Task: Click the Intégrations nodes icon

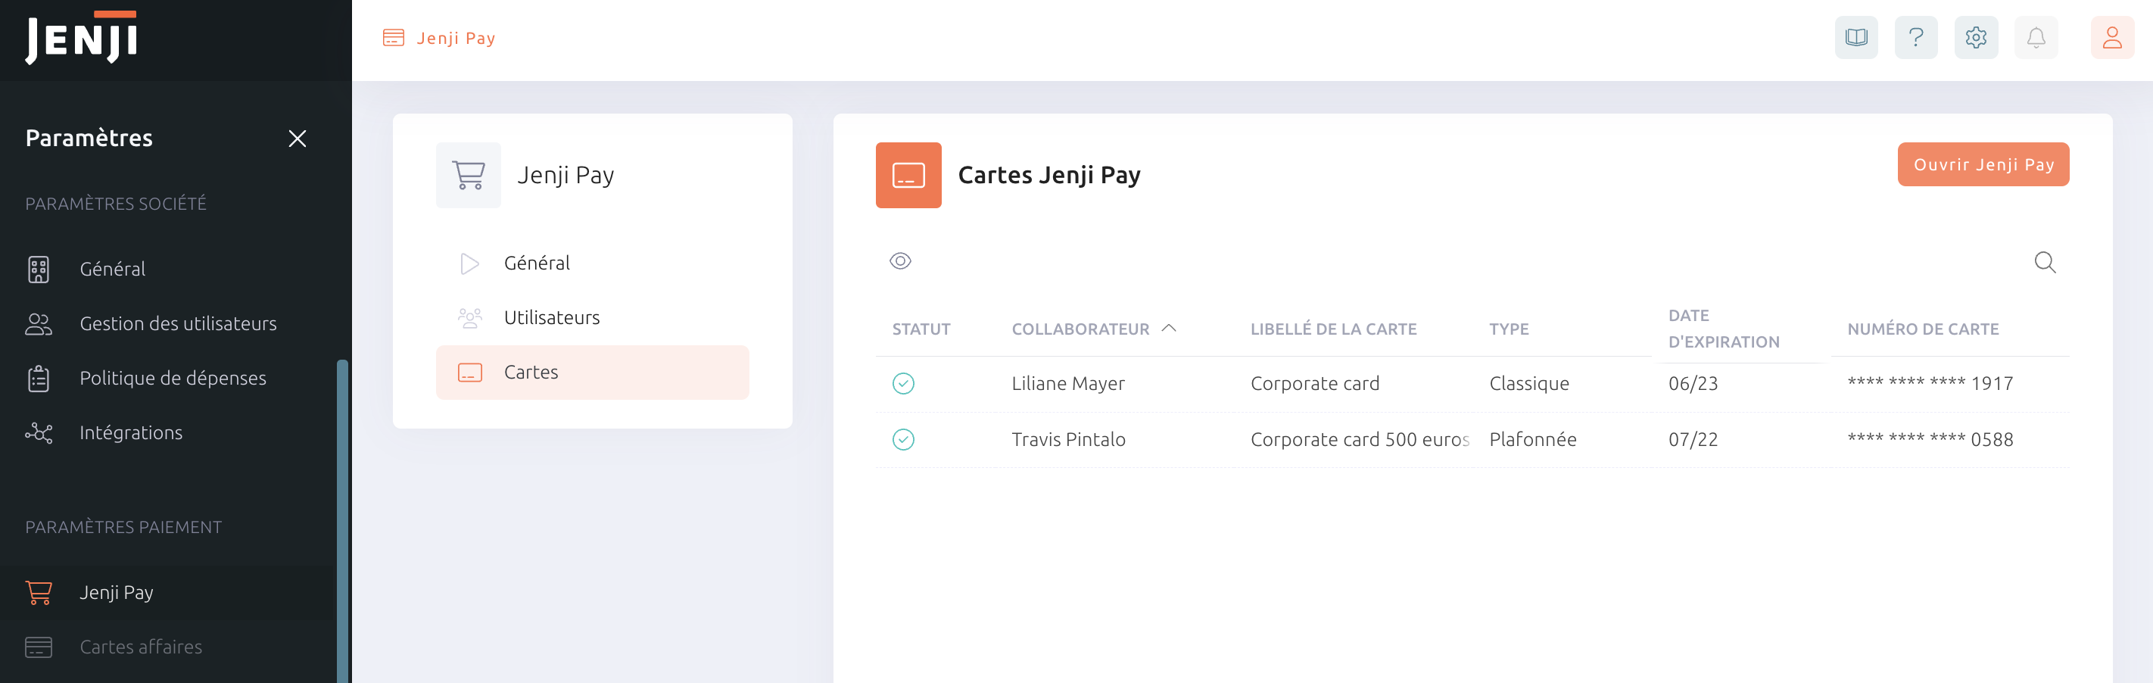Action: tap(39, 433)
